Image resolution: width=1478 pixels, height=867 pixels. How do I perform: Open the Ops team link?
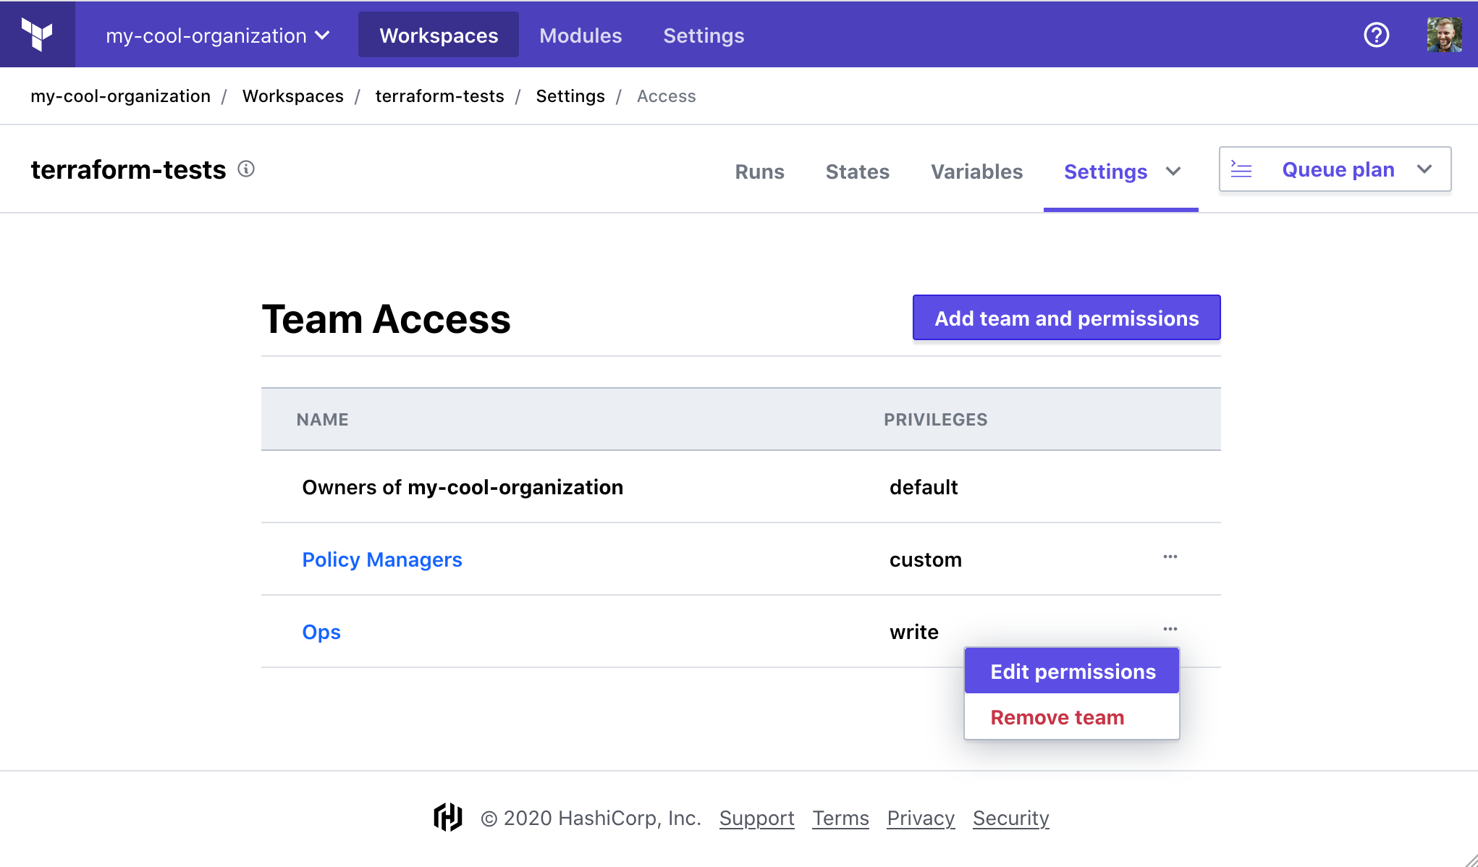click(321, 632)
